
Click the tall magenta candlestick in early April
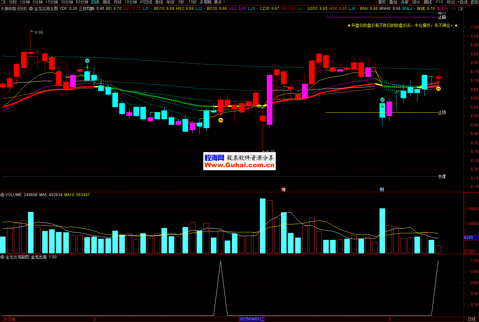tap(269, 100)
